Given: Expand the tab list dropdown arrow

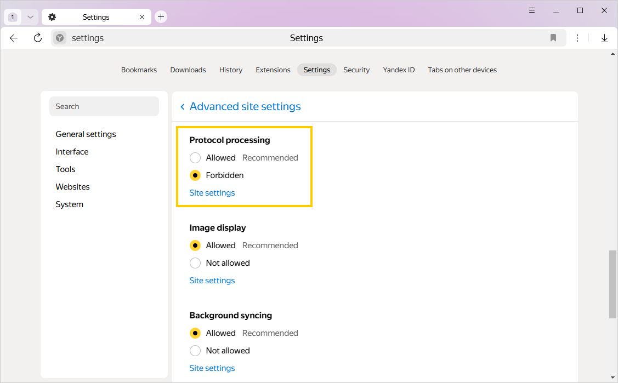Looking at the screenshot, I should 30,17.
